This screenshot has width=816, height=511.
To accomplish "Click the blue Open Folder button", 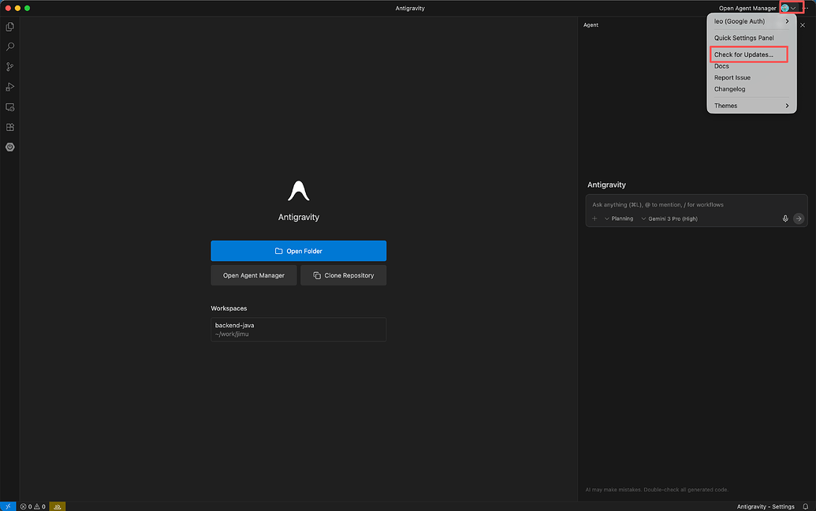I will pyautogui.click(x=298, y=251).
